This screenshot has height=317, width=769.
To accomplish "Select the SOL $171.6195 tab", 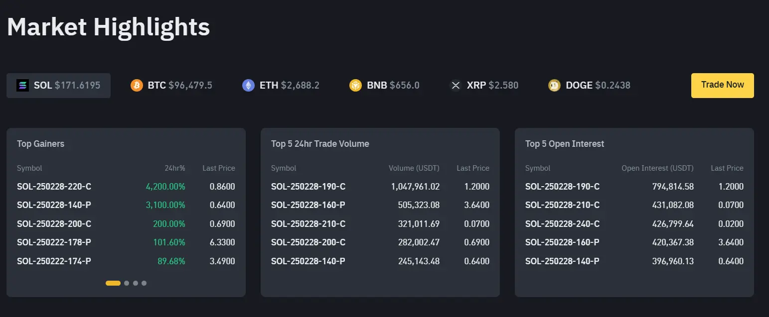I will pos(58,86).
